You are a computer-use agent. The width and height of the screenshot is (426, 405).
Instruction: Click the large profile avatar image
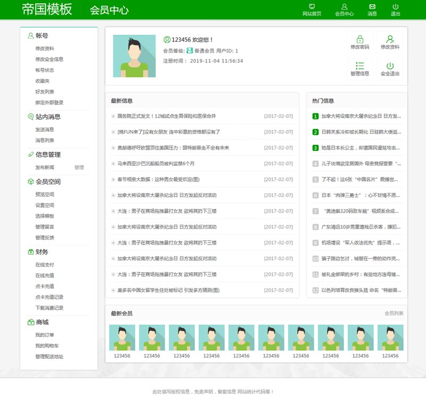pyautogui.click(x=134, y=56)
